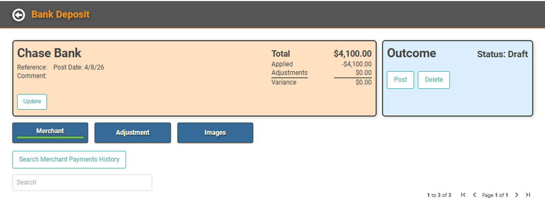This screenshot has height=199, width=545.
Task: Click the Status: Draft label
Action: (502, 54)
